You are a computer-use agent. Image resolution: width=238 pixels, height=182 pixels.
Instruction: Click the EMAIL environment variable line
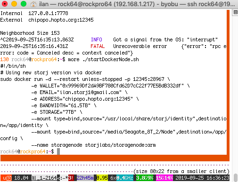(79, 92)
